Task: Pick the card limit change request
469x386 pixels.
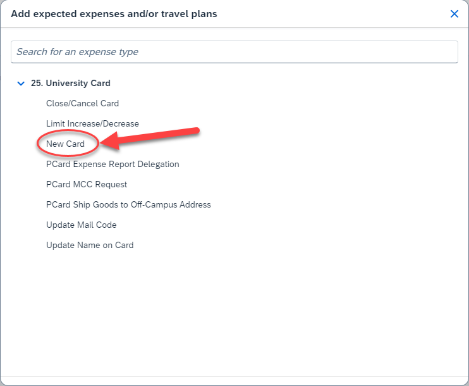Action: click(x=92, y=123)
